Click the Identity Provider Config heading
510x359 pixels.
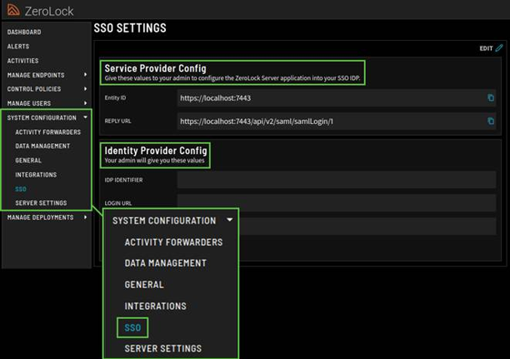[x=156, y=151]
